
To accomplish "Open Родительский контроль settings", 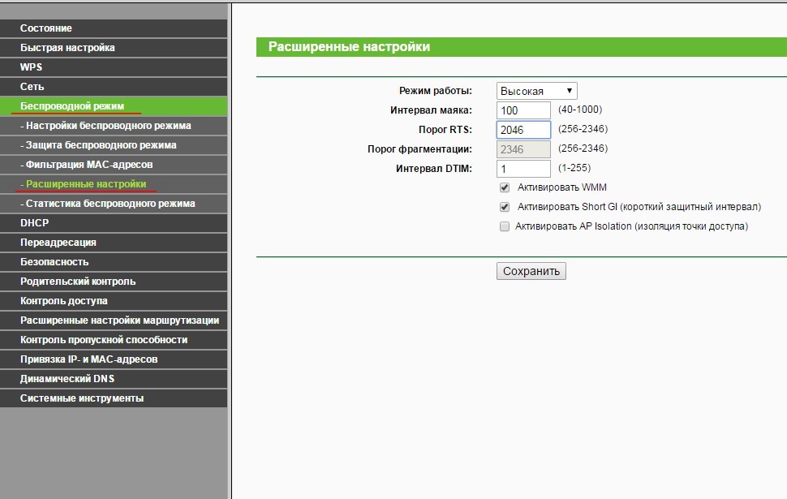I will pos(114,282).
